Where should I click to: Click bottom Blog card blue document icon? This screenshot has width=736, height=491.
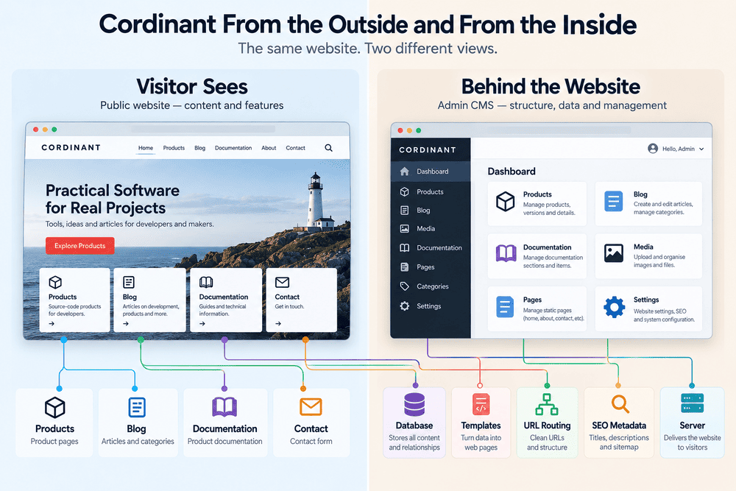pos(137,407)
